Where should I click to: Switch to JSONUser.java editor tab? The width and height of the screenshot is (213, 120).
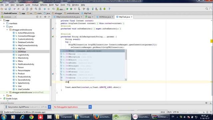coord(105,17)
